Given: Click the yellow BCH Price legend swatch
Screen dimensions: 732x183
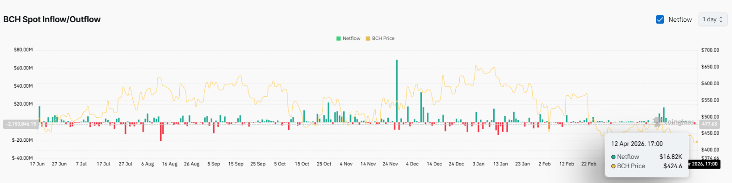Looking at the screenshot, I should click(x=368, y=38).
